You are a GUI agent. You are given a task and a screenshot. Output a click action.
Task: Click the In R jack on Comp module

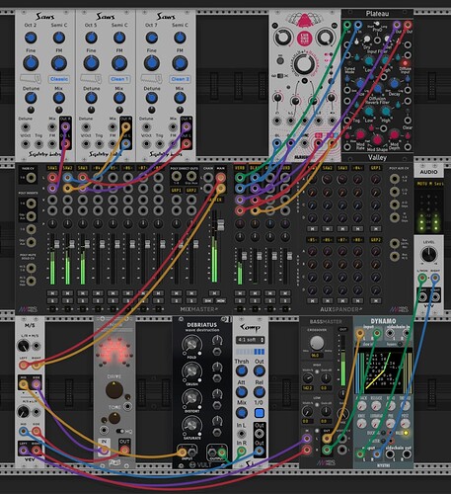tap(242, 452)
